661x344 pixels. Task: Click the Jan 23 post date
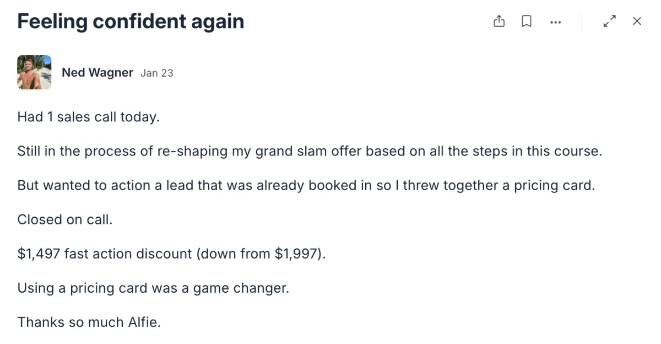tap(156, 73)
